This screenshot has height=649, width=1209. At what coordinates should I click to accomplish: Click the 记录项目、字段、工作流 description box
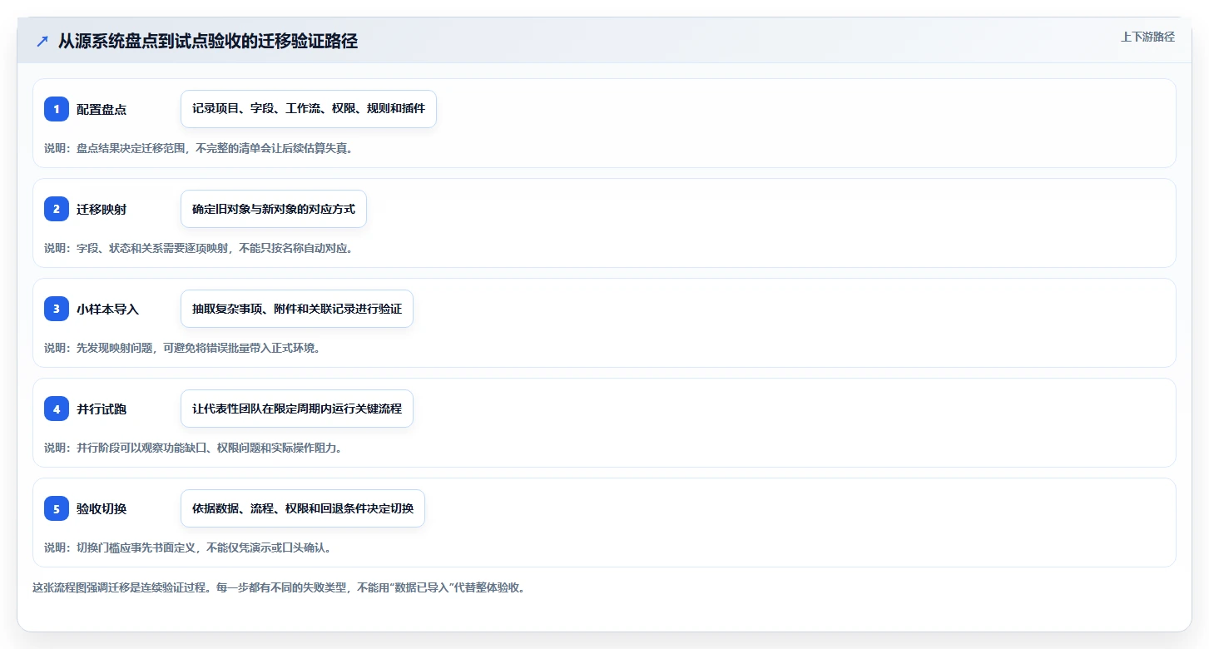point(309,109)
